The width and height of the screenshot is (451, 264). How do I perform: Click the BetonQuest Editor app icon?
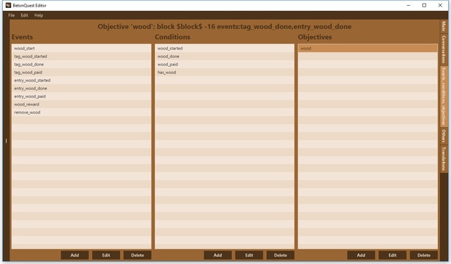8,5
